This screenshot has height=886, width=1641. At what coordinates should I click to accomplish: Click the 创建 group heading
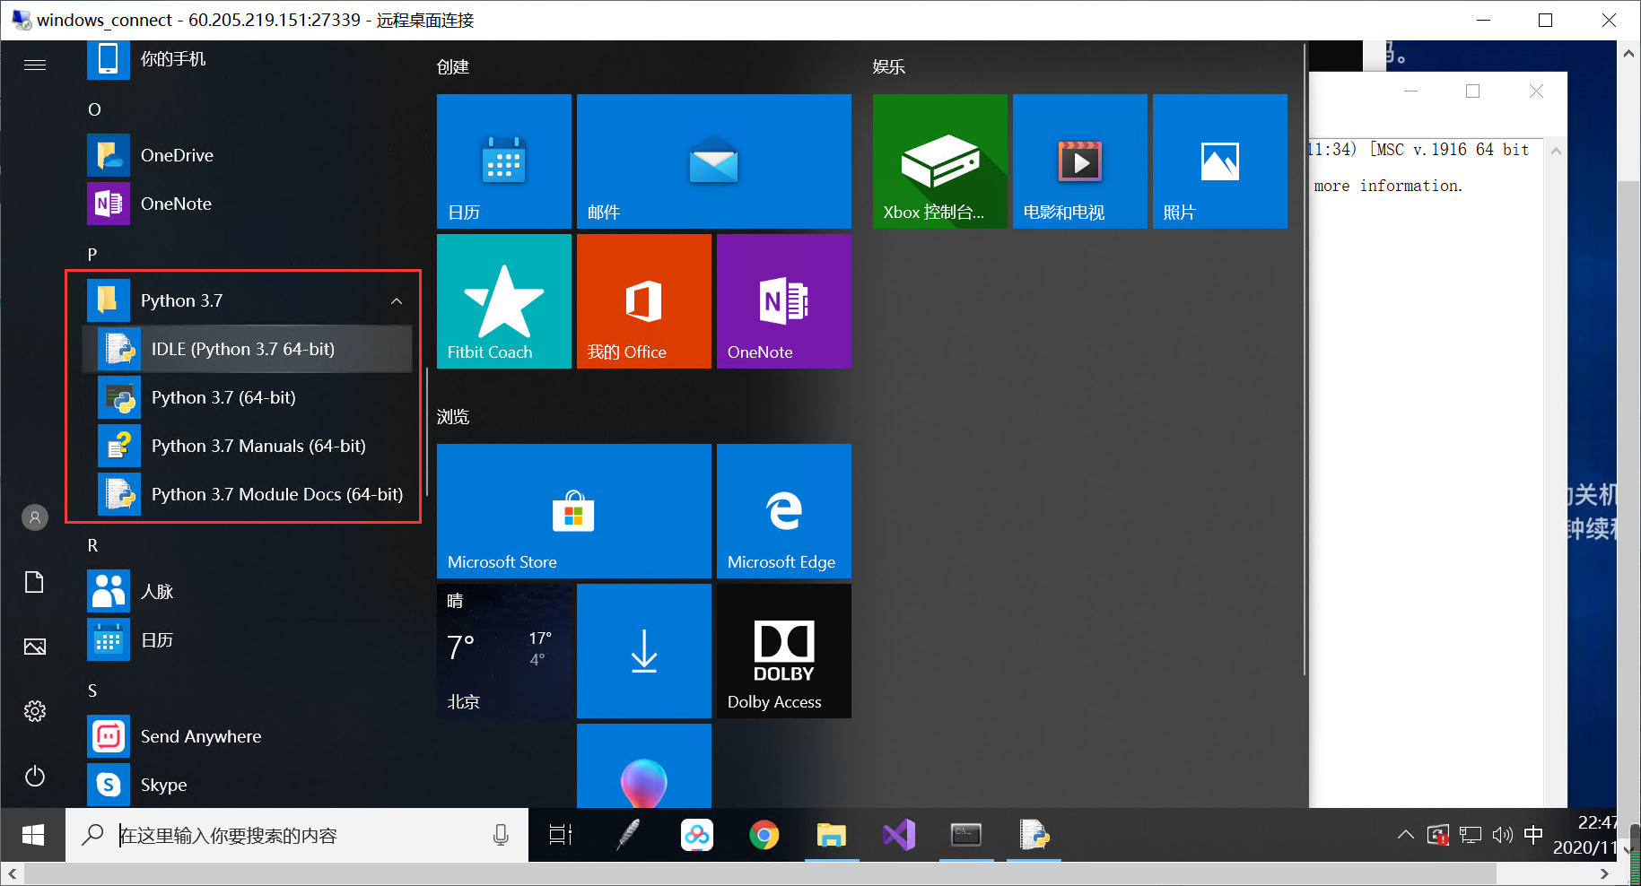(x=453, y=66)
